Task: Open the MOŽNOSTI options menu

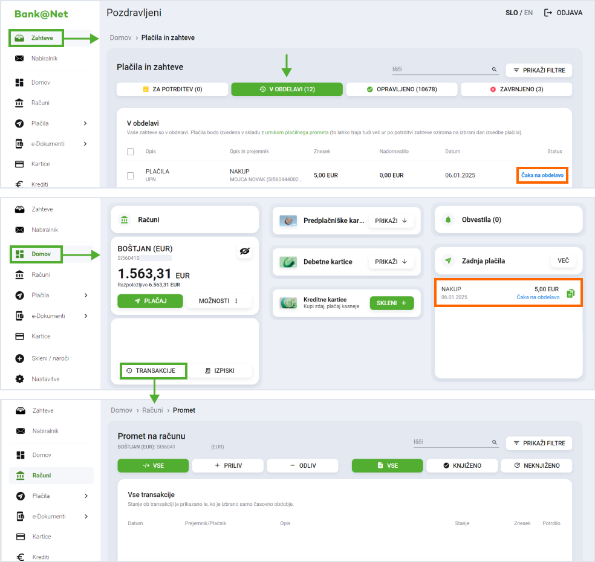Action: point(219,301)
